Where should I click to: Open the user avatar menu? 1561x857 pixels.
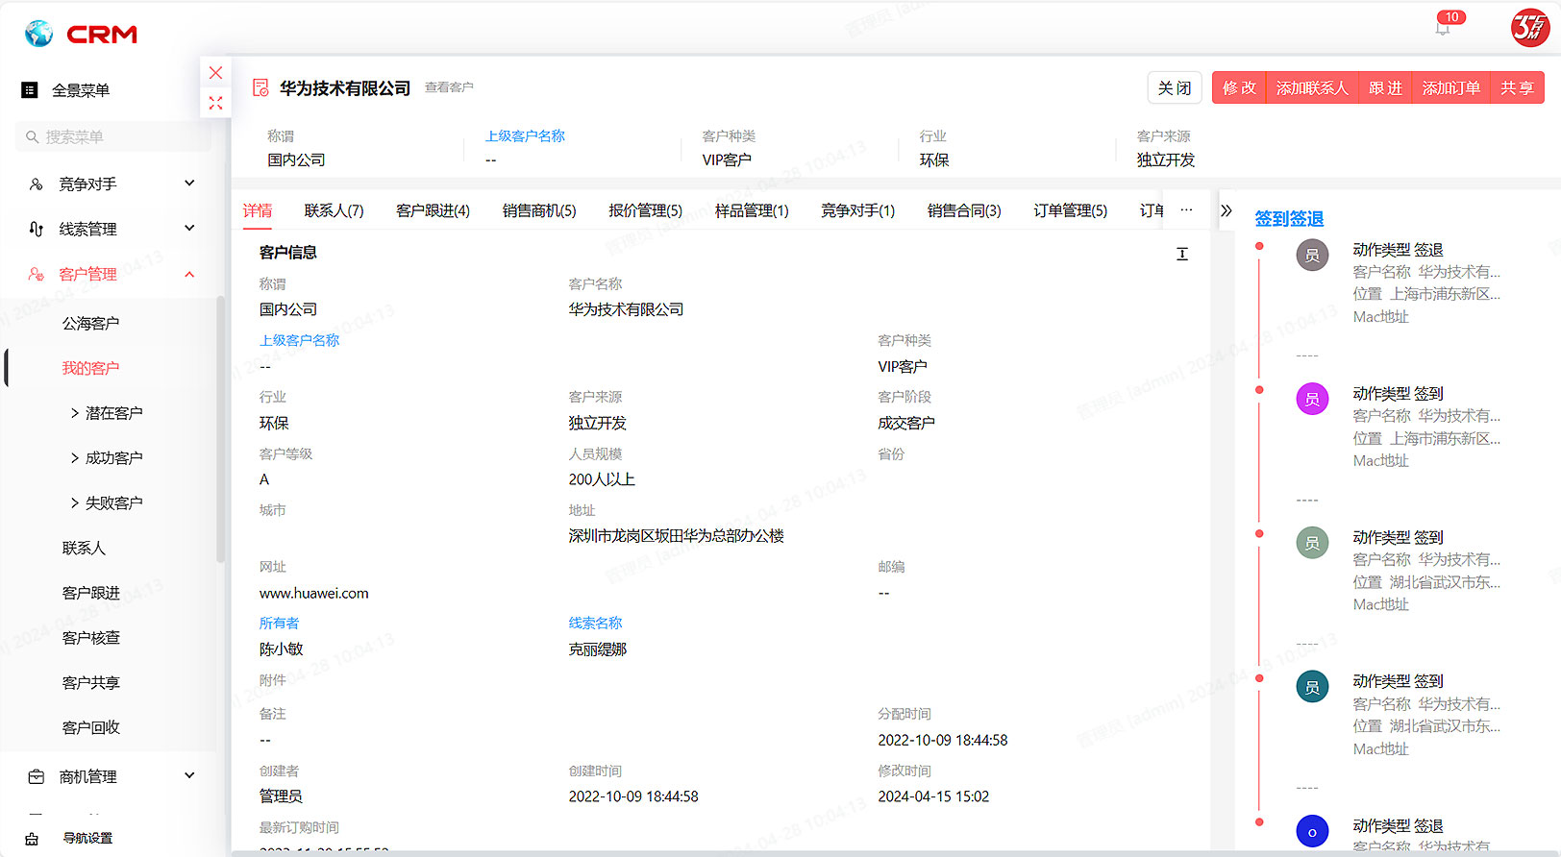[1529, 27]
